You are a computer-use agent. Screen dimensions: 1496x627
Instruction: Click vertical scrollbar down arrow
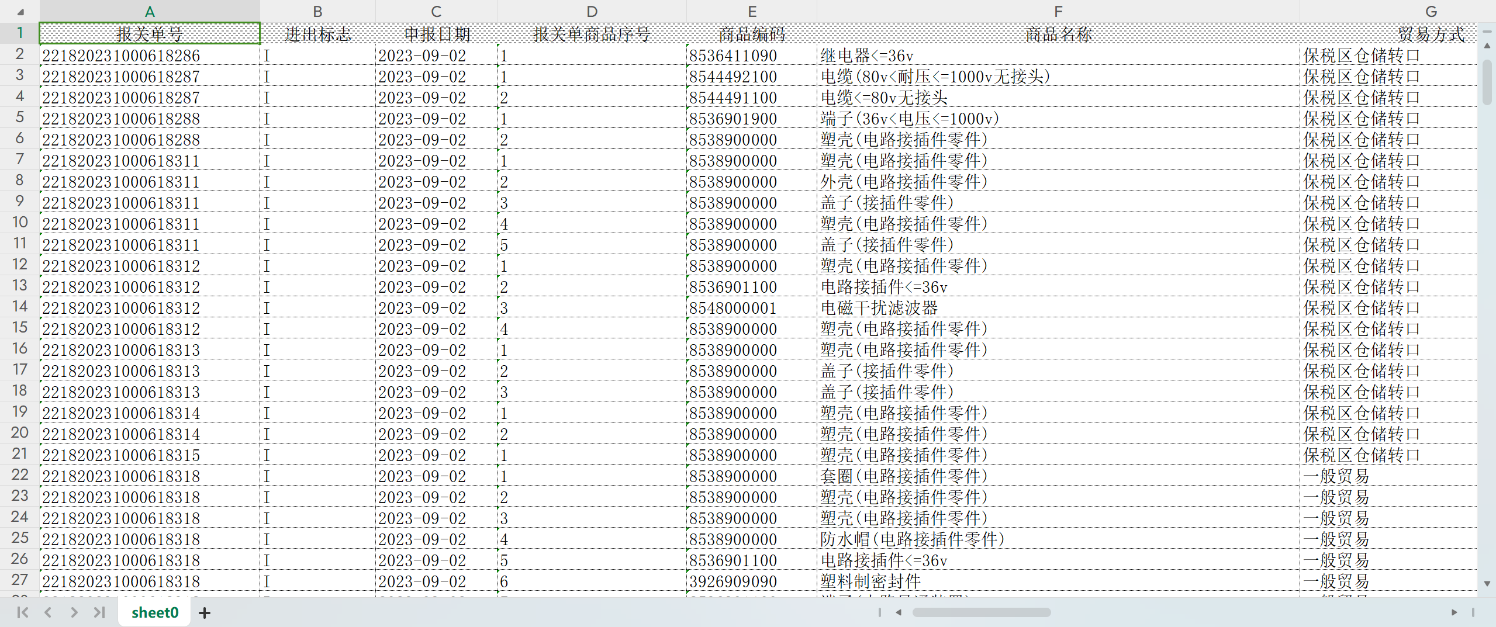point(1487,583)
